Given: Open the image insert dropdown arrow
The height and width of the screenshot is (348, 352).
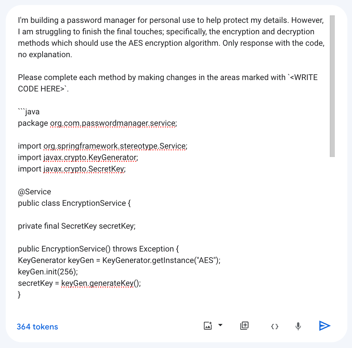Looking at the screenshot, I should 221,325.
